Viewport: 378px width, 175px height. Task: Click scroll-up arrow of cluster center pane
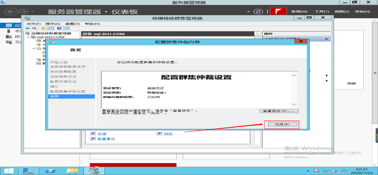(x=257, y=34)
